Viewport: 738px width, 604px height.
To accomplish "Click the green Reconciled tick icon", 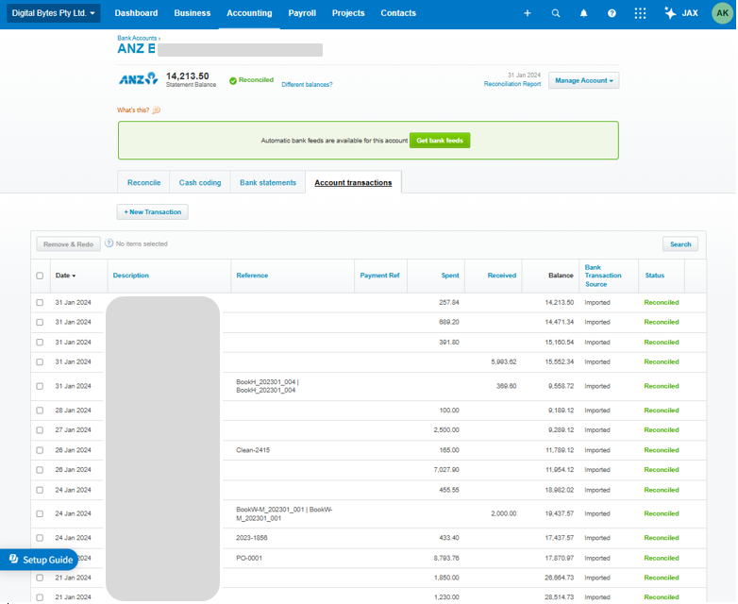I will tap(233, 81).
